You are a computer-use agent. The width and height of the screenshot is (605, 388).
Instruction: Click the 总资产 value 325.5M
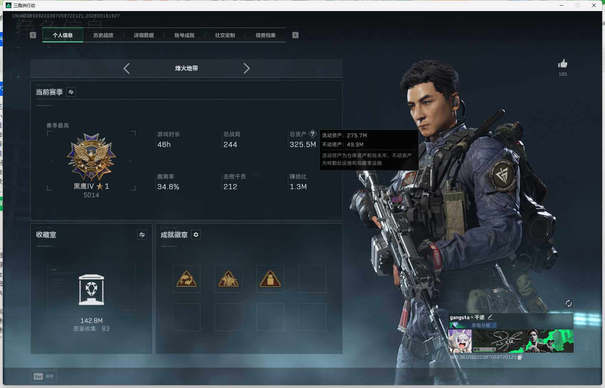pos(303,145)
